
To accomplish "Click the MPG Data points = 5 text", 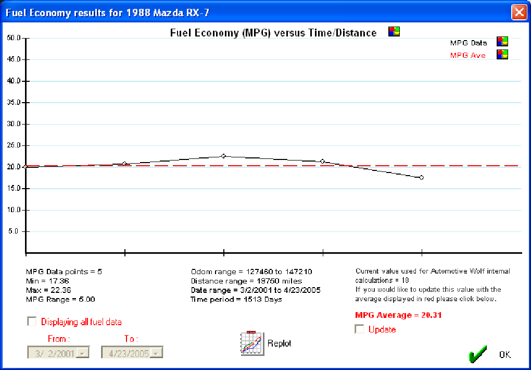I will click(x=64, y=272).
